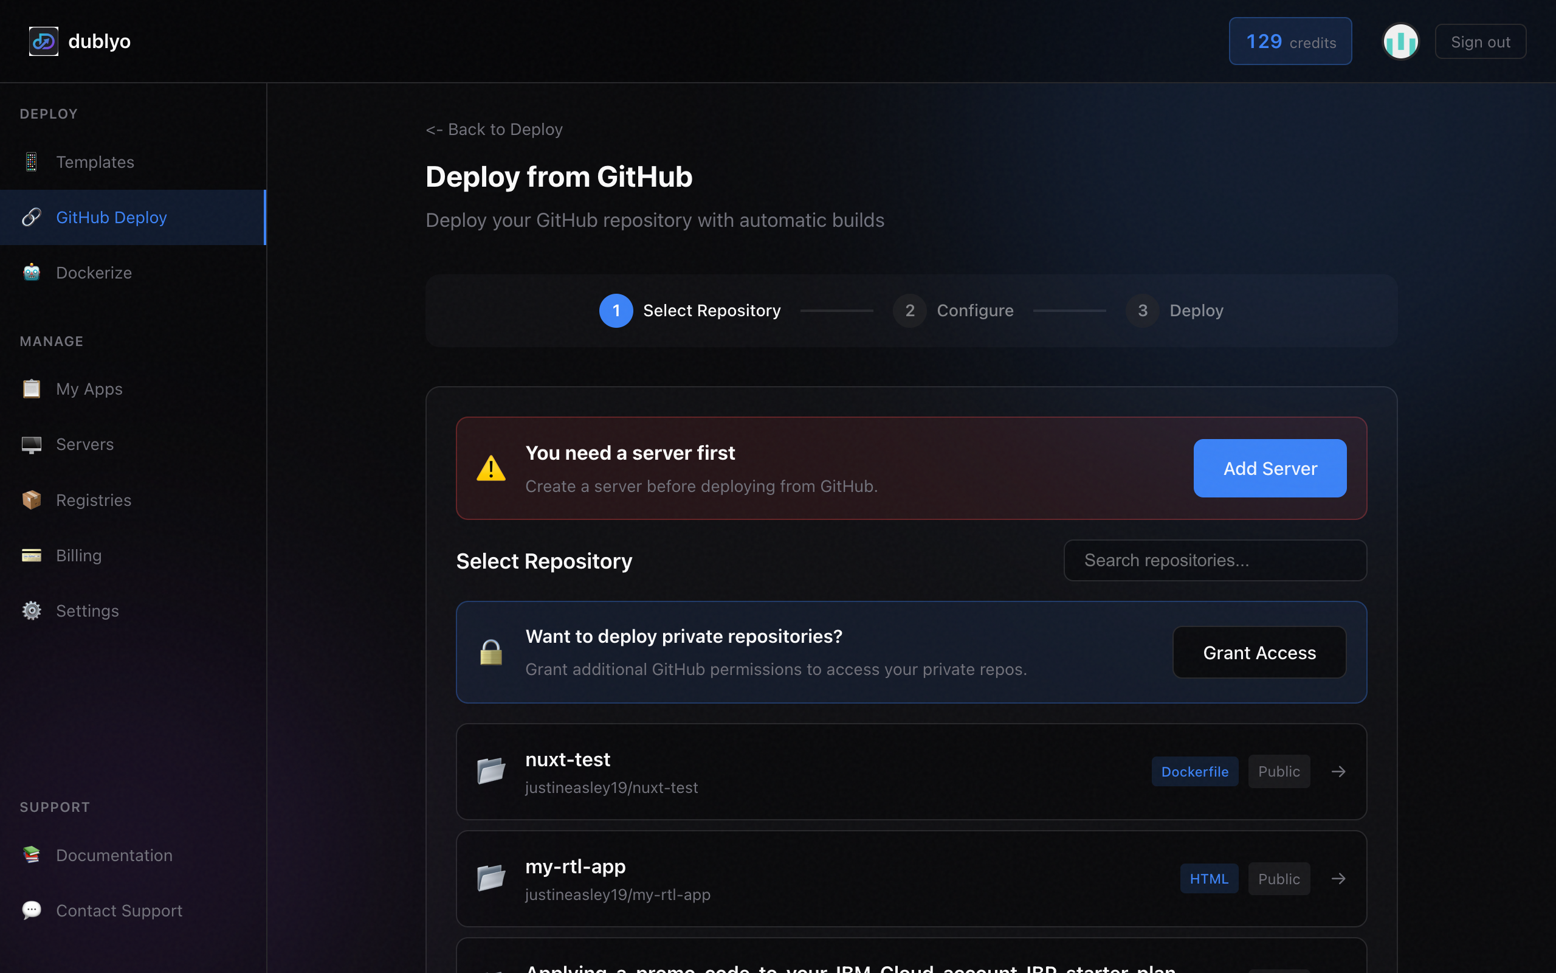Go back via Back to Deploy link
Viewport: 1556px width, 973px height.
[x=494, y=130]
